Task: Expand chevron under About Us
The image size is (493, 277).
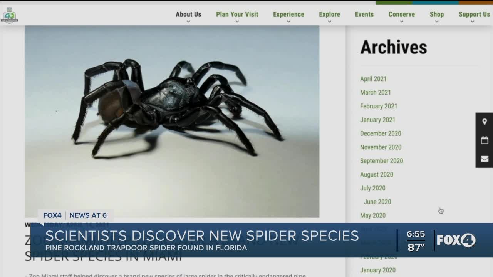Action: (x=188, y=22)
